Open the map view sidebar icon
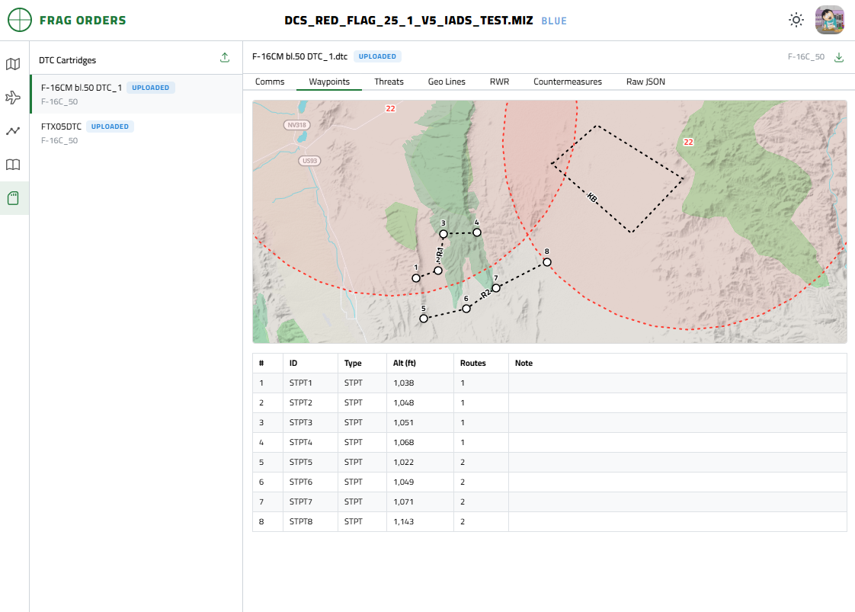 coord(13,64)
